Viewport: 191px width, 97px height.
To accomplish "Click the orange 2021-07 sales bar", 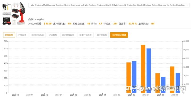I will tap(143, 69).
